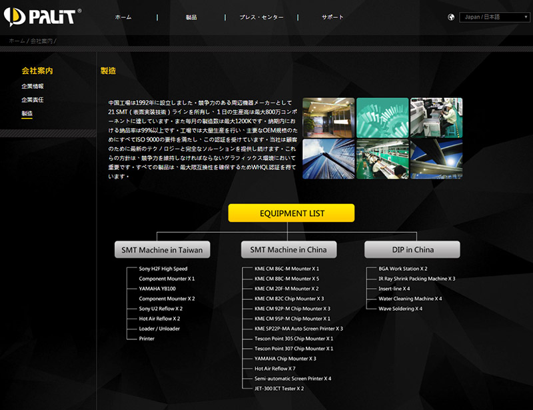Click BGA Work Station X 2 entry

pos(403,269)
